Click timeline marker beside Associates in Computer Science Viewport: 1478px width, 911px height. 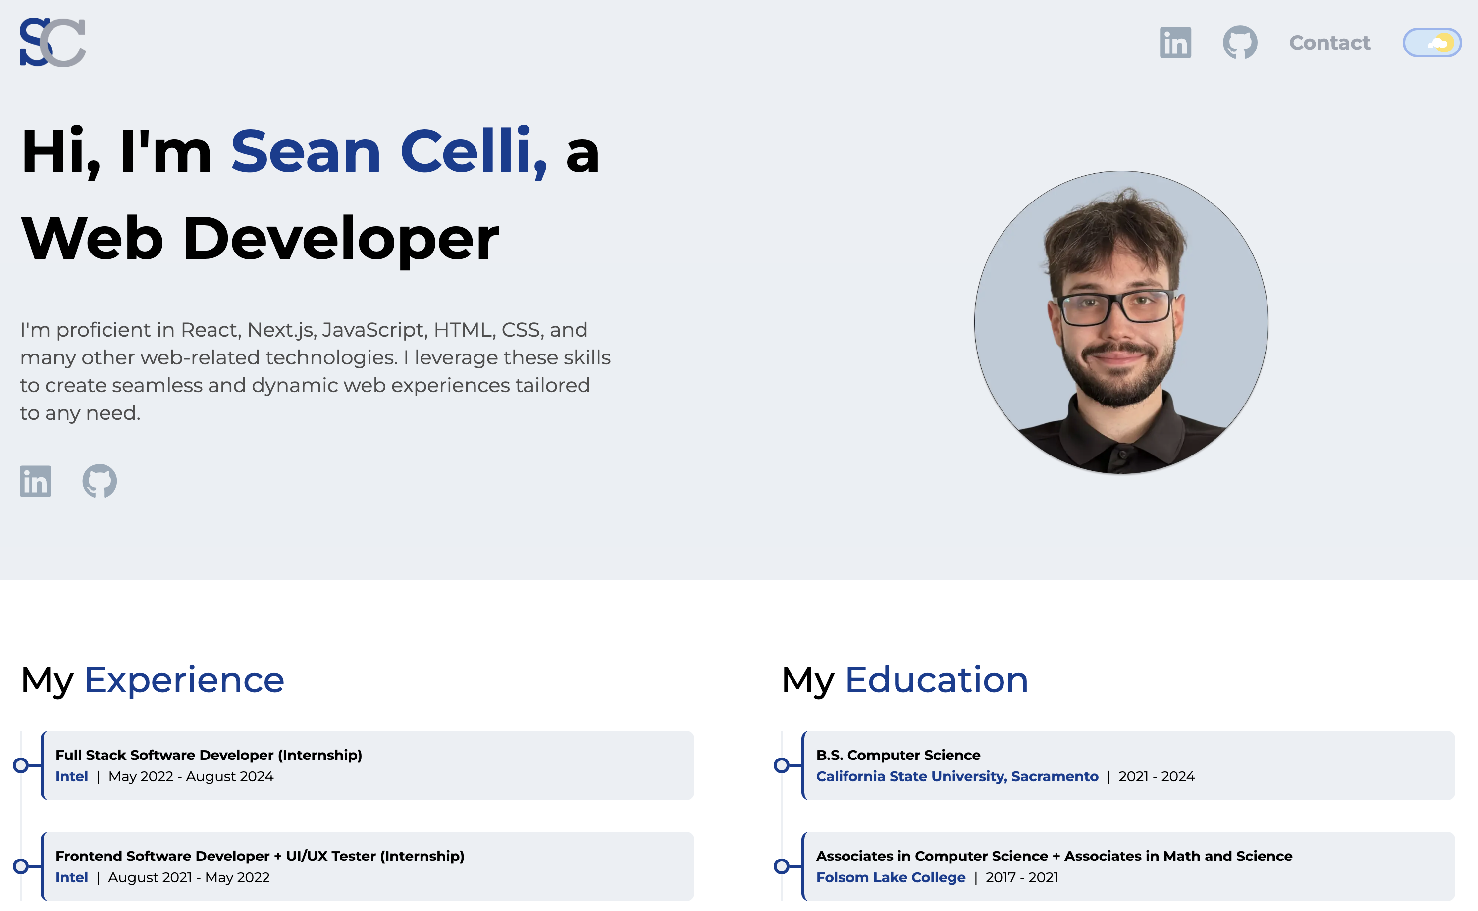[782, 866]
